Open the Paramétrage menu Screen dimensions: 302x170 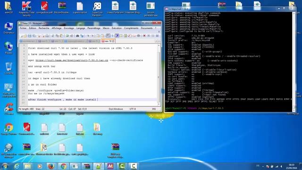(94, 28)
